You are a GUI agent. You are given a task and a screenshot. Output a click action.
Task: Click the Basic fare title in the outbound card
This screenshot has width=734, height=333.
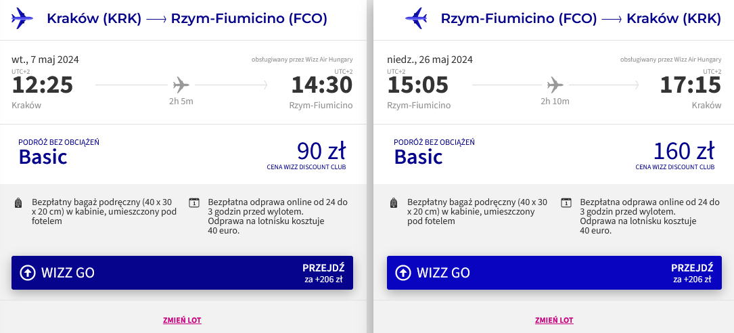(43, 157)
